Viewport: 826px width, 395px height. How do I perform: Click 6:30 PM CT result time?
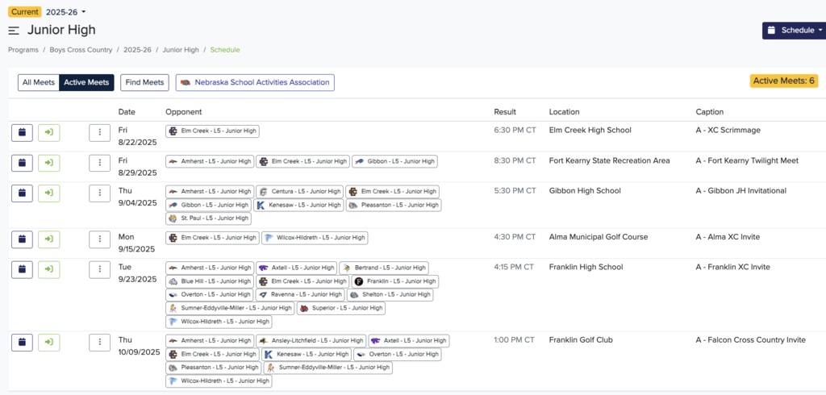(x=515, y=130)
